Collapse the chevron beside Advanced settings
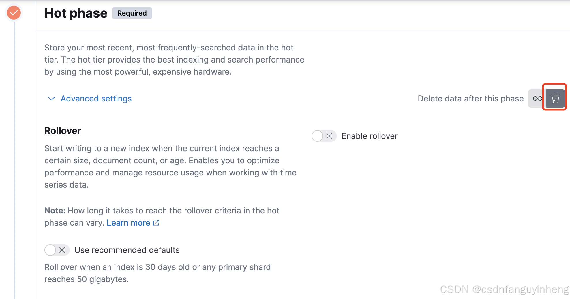Image resolution: width=570 pixels, height=299 pixels. (x=51, y=99)
